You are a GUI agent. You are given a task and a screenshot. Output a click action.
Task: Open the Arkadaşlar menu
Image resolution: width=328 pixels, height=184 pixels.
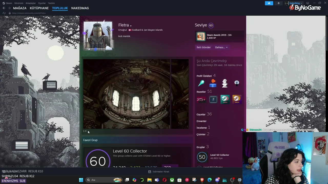coord(31,3)
